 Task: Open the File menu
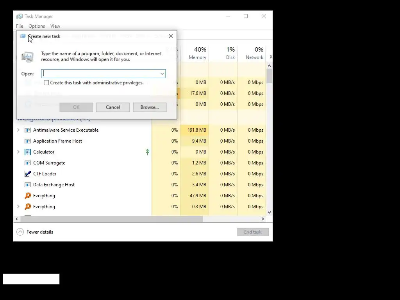[20, 26]
